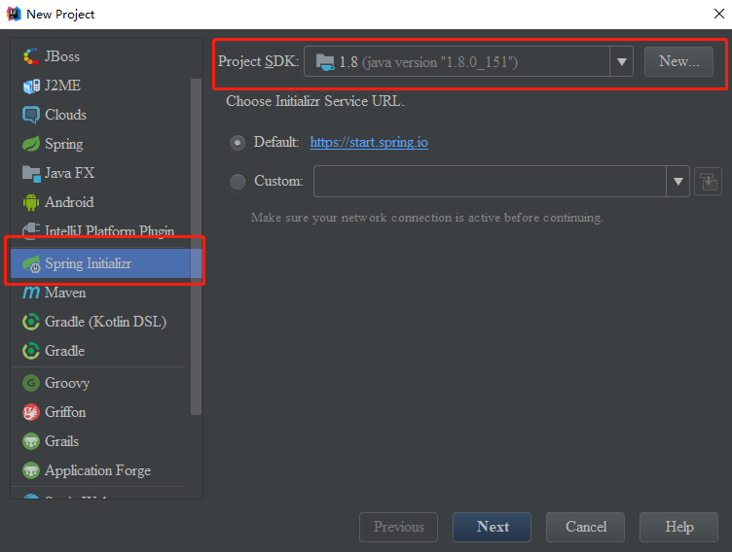
Task: Close the New Project window
Action: tap(719, 14)
